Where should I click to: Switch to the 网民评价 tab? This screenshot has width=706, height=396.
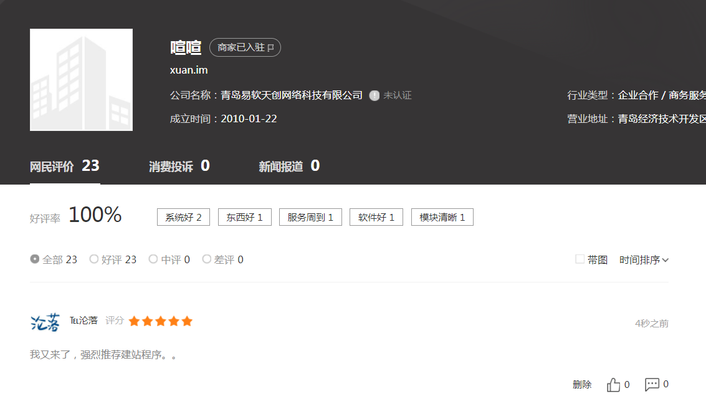click(65, 167)
